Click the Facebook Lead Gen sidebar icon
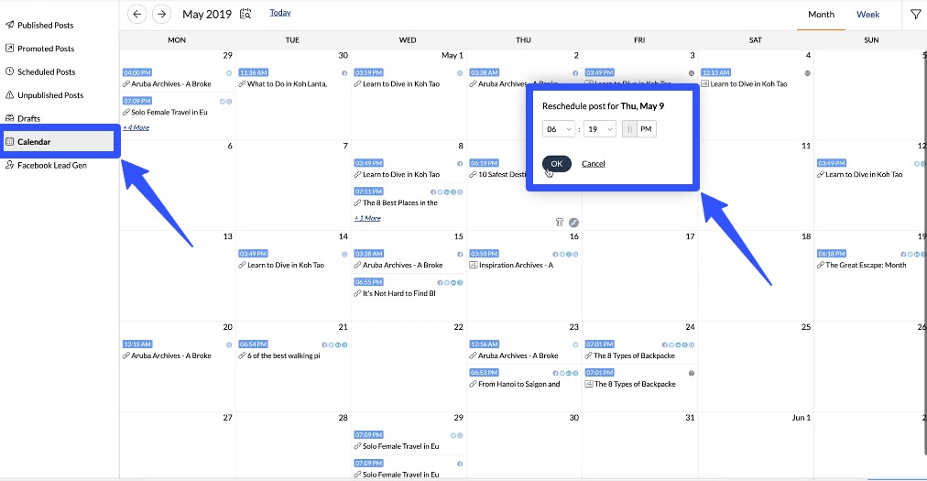The image size is (927, 481). (x=10, y=165)
